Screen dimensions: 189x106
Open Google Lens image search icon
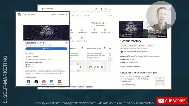(x=105, y=9)
